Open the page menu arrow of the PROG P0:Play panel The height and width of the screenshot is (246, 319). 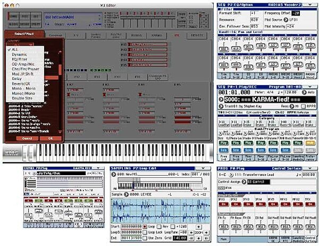[309, 168]
